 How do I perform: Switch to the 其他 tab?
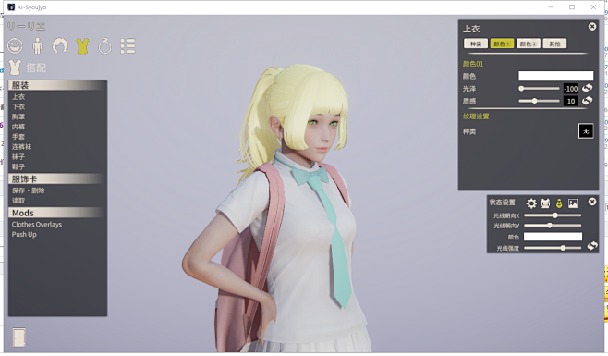(x=554, y=43)
